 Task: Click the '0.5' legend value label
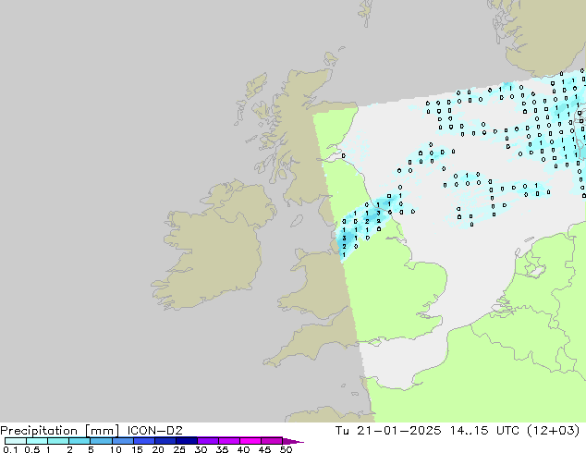32,449
